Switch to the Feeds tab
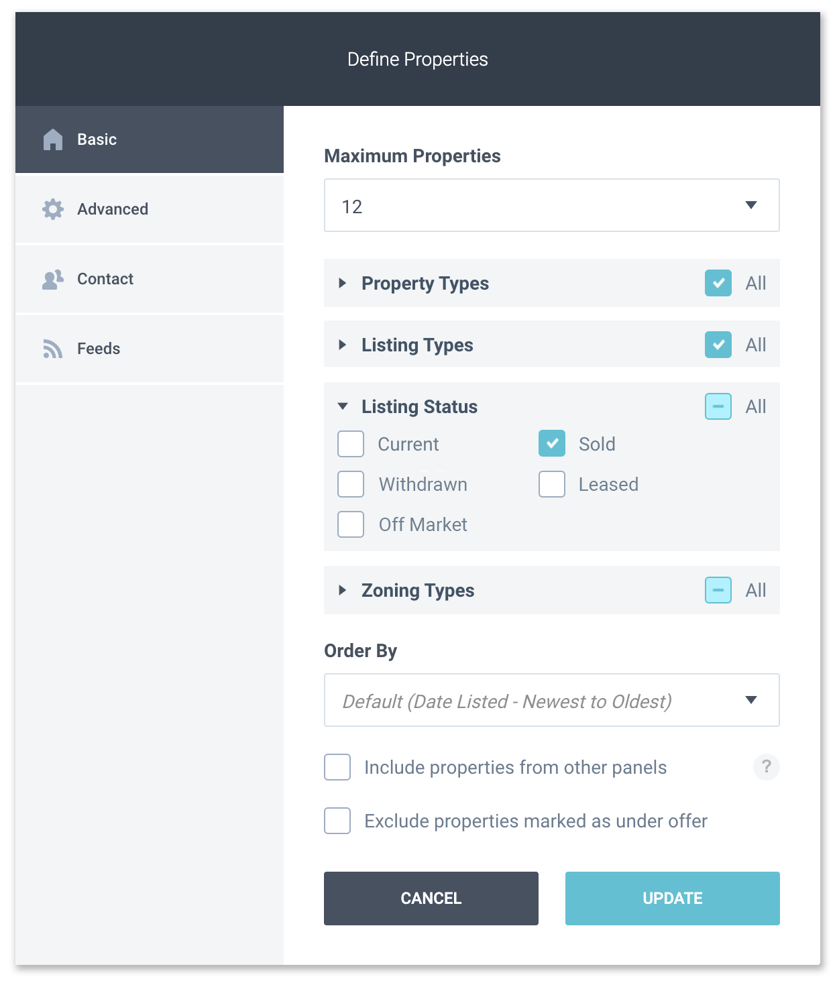The height and width of the screenshot is (985, 837). pos(150,349)
